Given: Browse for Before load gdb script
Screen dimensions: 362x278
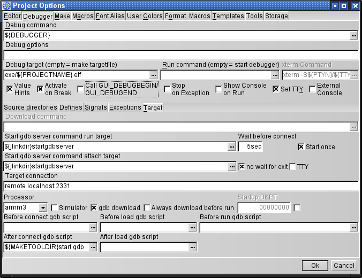Looking at the screenshot, I should tap(193, 227).
